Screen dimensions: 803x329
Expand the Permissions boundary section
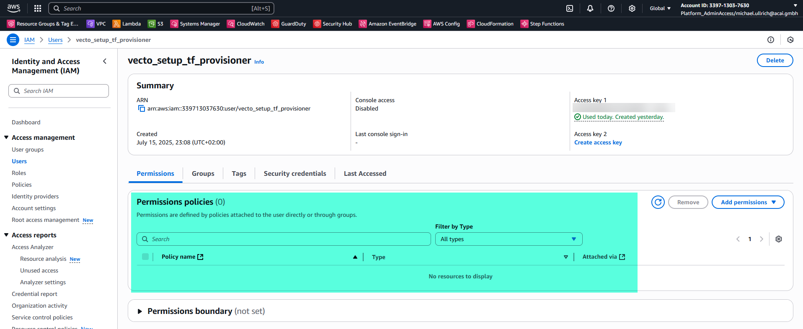coord(140,311)
